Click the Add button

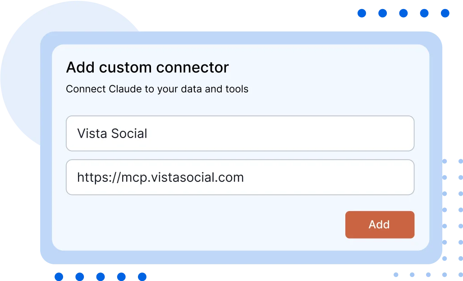click(380, 225)
